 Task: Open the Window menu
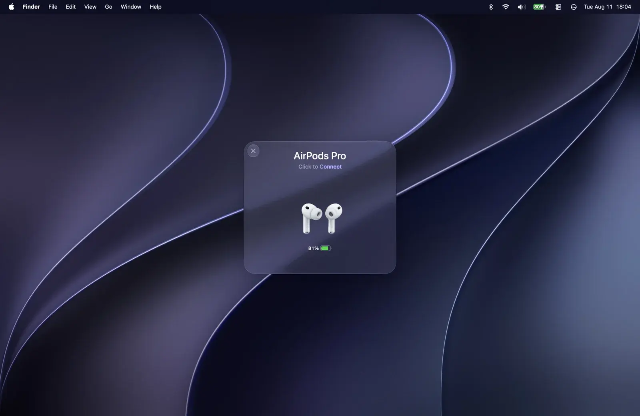(131, 7)
